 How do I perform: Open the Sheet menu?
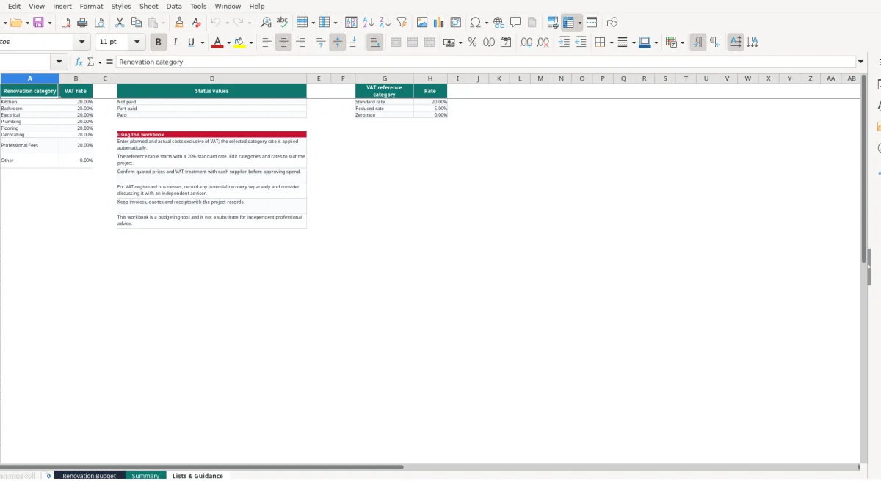tap(149, 6)
